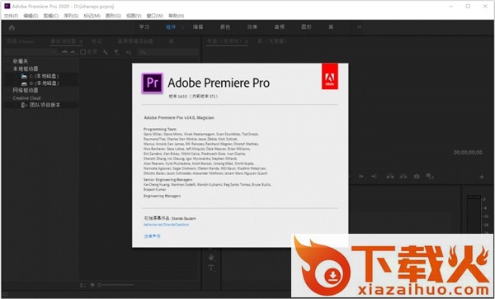Open the file type filter funnel icon
Viewport: 495px width, 299px height.
pos(116,52)
